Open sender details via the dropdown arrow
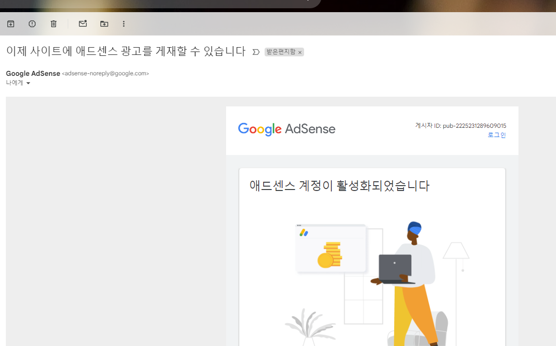Screen dimensions: 556x346 point(28,83)
